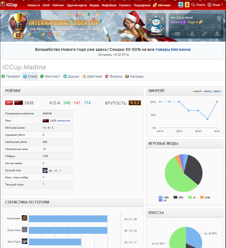This screenshot has width=226, height=248.
Task: Select сезон winrate period
Action: (x=217, y=91)
